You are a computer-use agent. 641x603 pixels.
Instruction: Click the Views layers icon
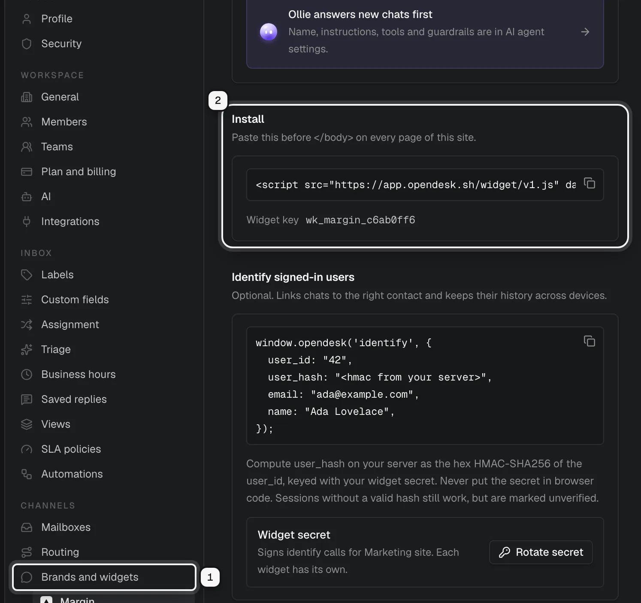point(27,424)
